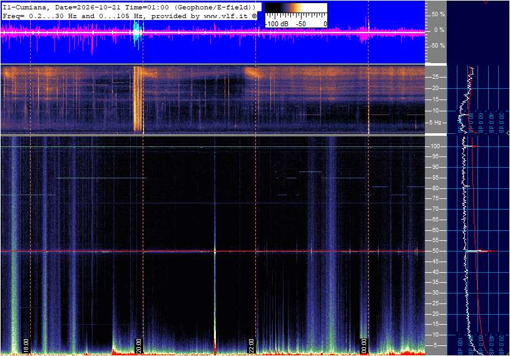Click the '50 %' amplitude axis label
The height and width of the screenshot is (356, 510).
(438, 14)
